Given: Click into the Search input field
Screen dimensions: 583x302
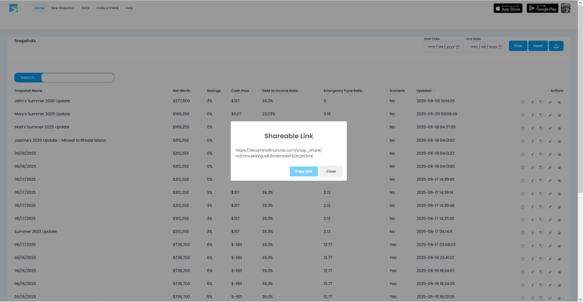Looking at the screenshot, I should (x=77, y=77).
